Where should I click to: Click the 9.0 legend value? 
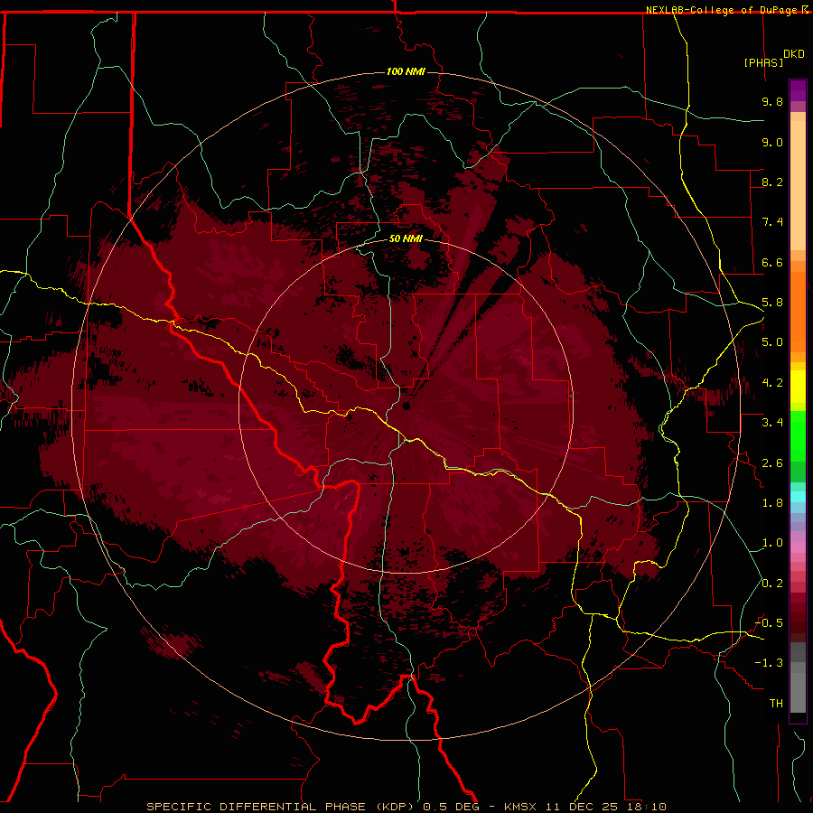coord(772,142)
